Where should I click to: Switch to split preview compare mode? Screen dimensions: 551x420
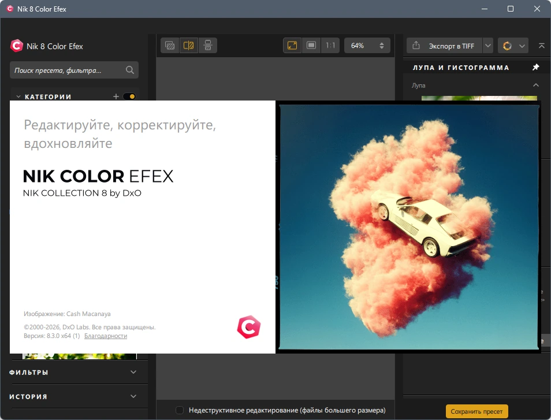[x=189, y=45]
